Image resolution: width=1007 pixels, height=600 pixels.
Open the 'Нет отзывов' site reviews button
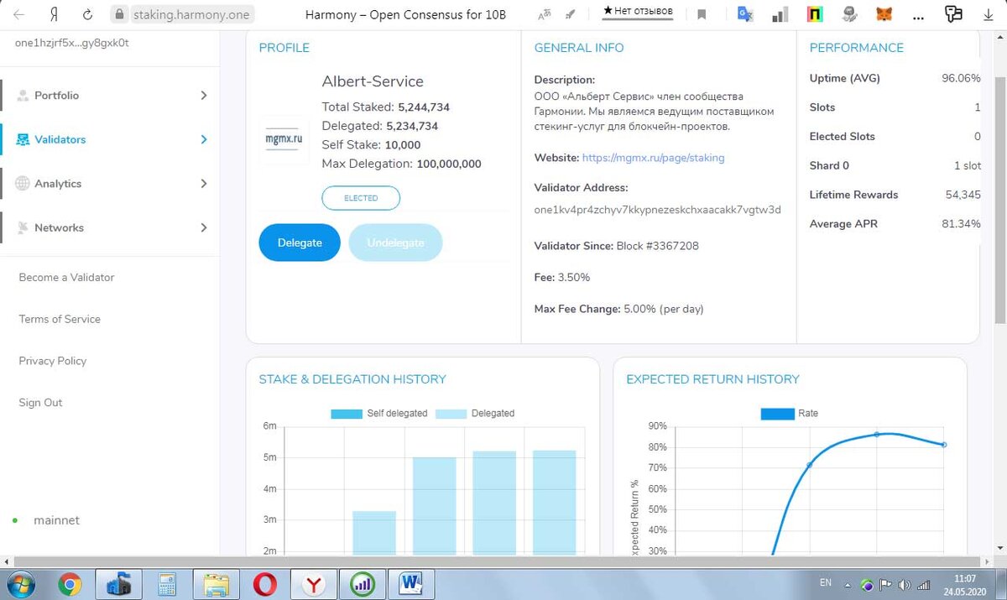click(x=638, y=13)
